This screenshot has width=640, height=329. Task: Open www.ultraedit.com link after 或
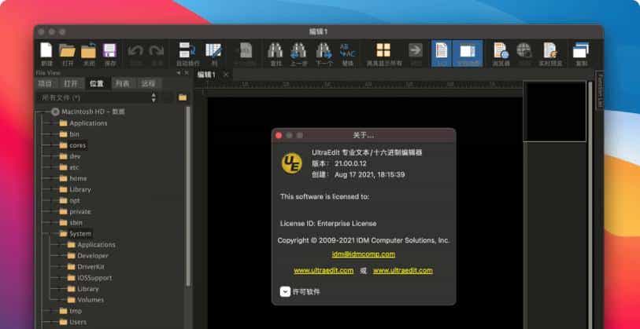403,270
